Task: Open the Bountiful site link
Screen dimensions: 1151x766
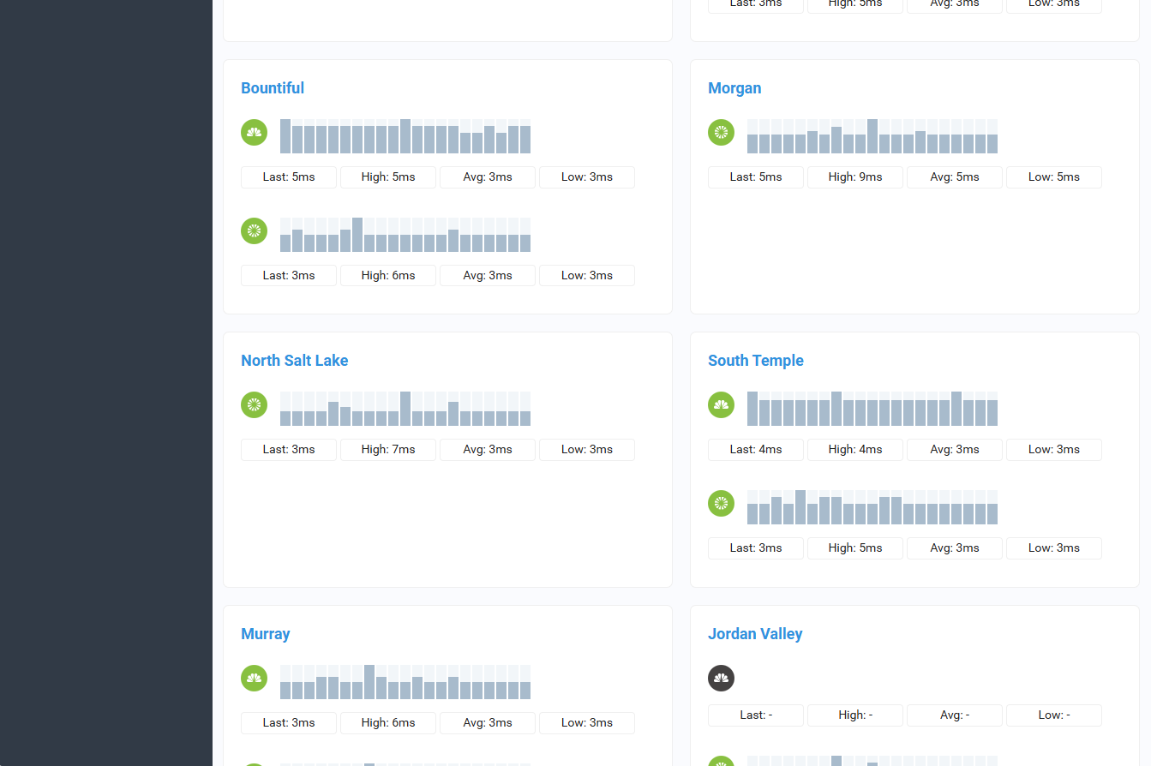Action: click(273, 88)
